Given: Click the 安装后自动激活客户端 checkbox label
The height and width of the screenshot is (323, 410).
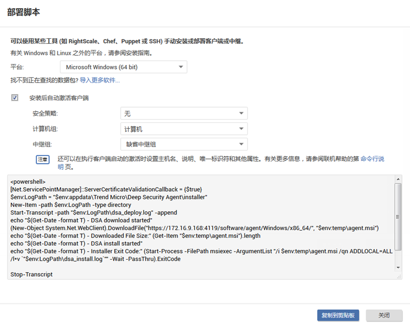Looking at the screenshot, I should click(59, 98).
